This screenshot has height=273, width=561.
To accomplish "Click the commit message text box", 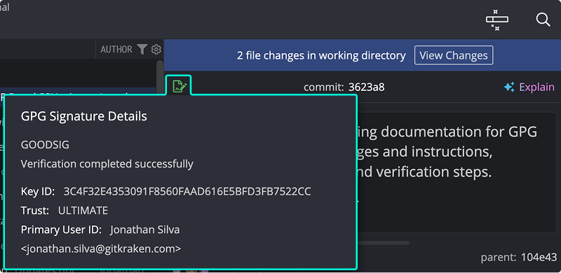I will tap(457, 173).
